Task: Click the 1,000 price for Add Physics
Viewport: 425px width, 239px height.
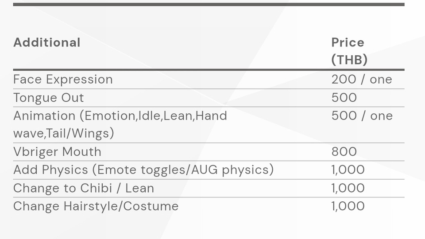Action: click(348, 170)
